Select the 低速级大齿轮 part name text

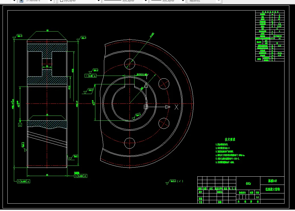point(273,189)
